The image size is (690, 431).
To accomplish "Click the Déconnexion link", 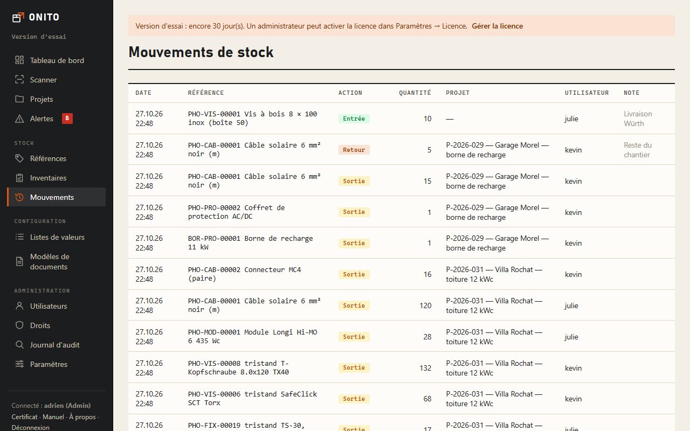I will 30,428.
